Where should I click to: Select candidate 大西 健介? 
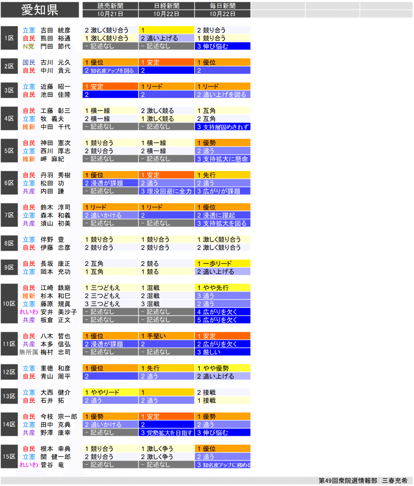55,393
